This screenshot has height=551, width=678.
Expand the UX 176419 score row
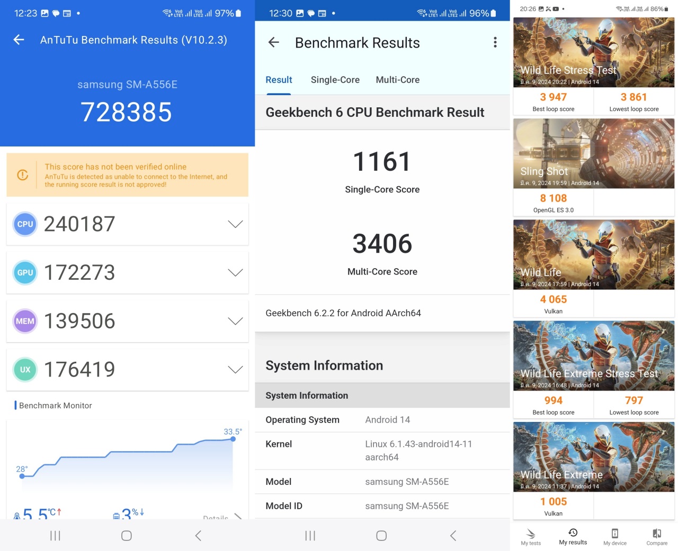click(127, 370)
